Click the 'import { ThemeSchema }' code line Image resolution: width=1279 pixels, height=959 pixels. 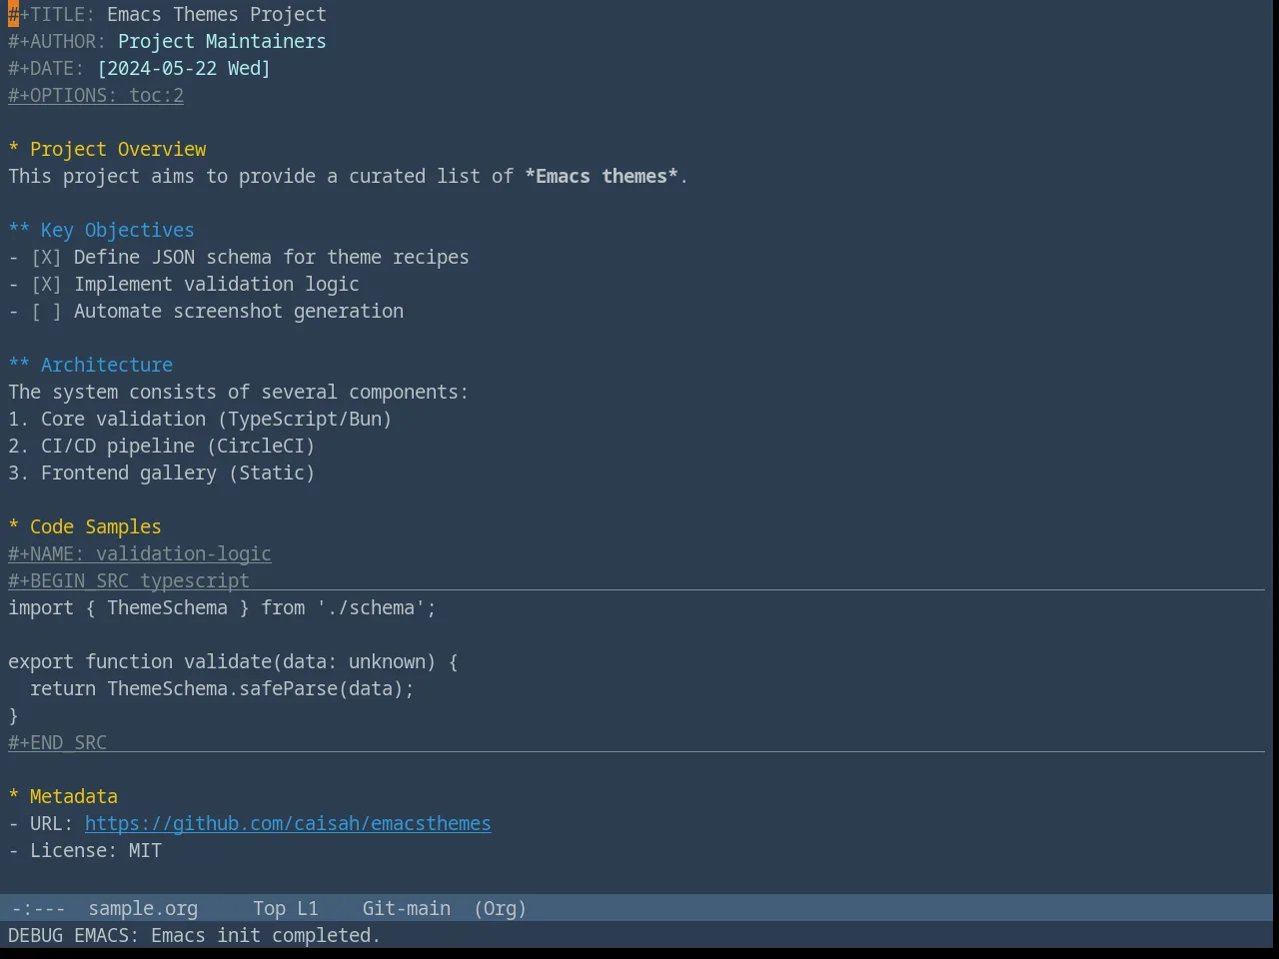pyautogui.click(x=222, y=607)
